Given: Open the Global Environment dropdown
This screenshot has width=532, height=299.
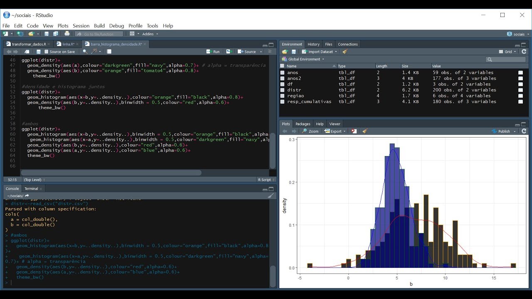Looking at the screenshot, I should 304,59.
